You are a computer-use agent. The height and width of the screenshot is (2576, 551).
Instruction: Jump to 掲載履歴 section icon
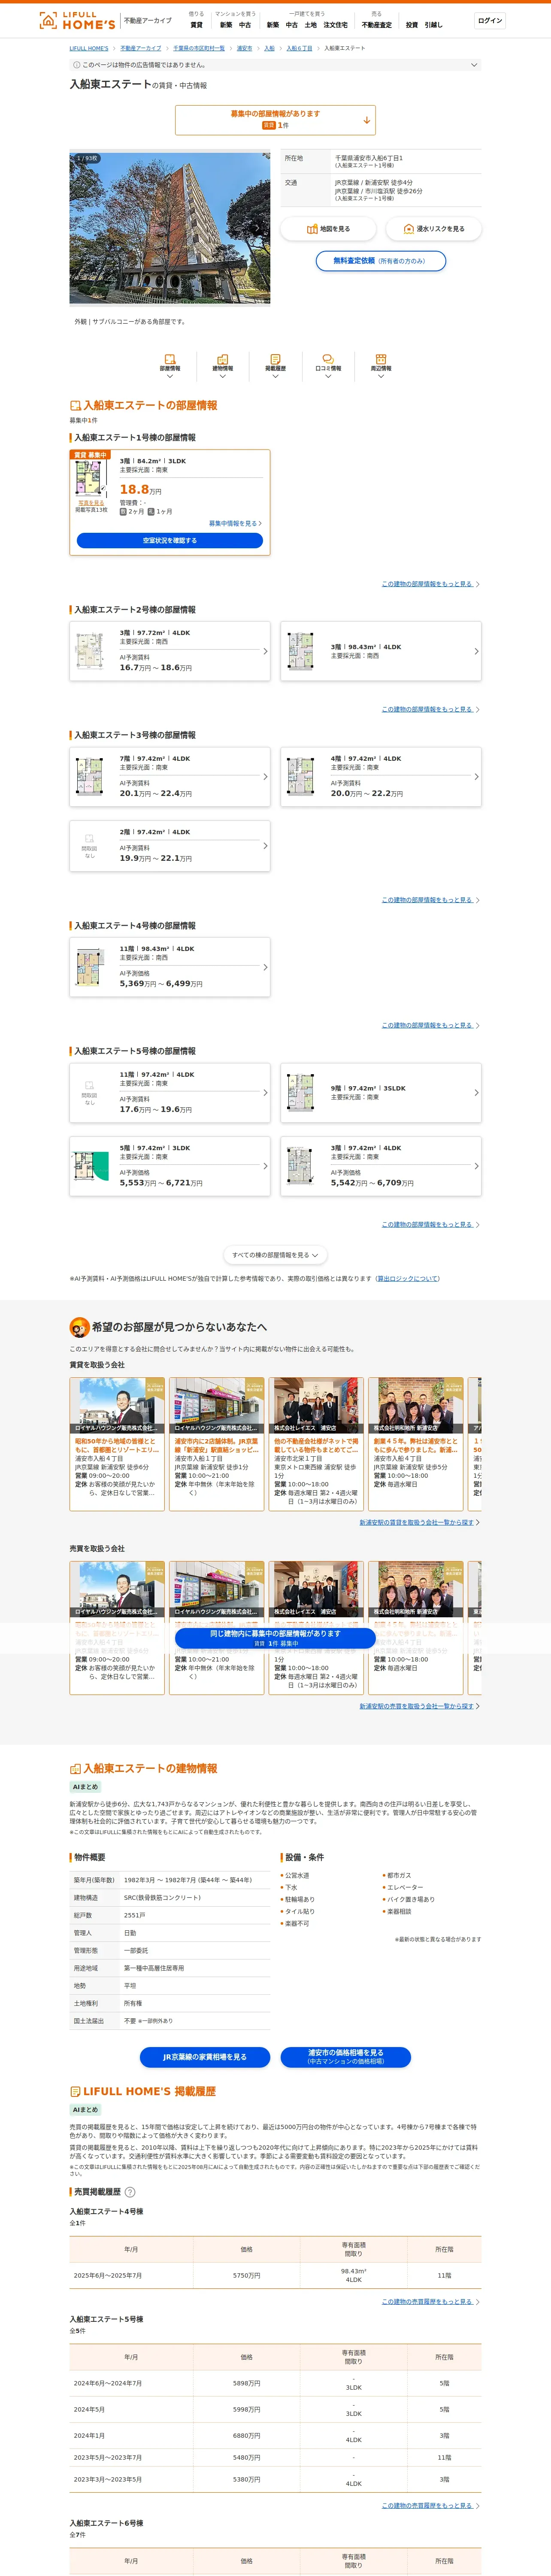point(275,359)
